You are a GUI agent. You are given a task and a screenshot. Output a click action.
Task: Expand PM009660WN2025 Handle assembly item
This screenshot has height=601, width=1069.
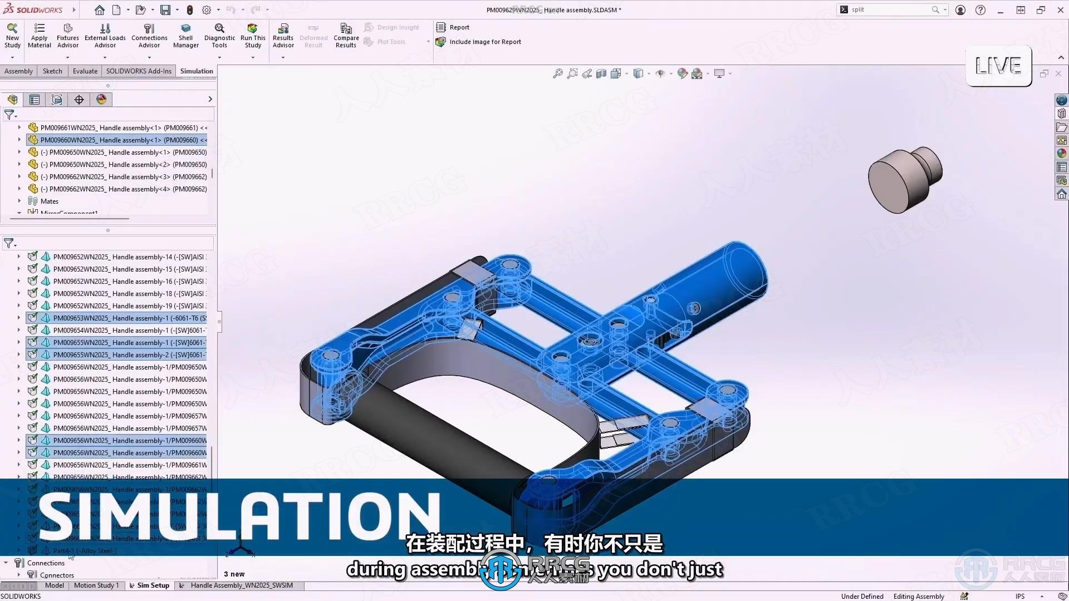(18, 140)
